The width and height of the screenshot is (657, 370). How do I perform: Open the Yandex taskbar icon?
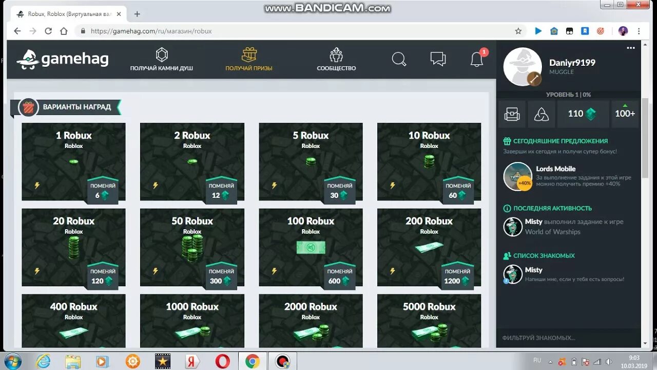coord(192,361)
